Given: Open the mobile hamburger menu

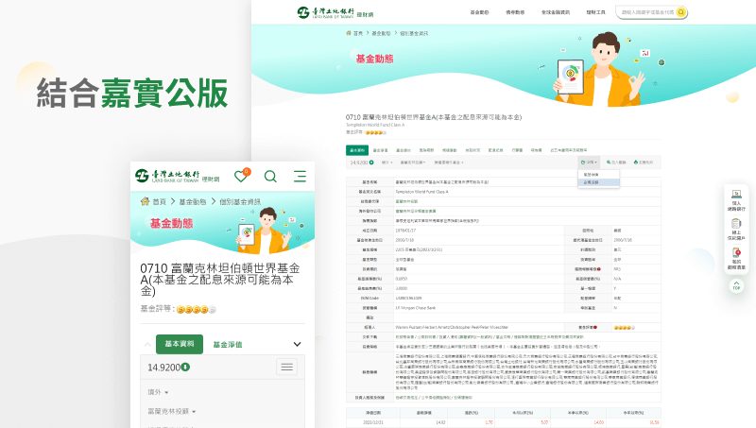Looking at the screenshot, I should click(300, 176).
